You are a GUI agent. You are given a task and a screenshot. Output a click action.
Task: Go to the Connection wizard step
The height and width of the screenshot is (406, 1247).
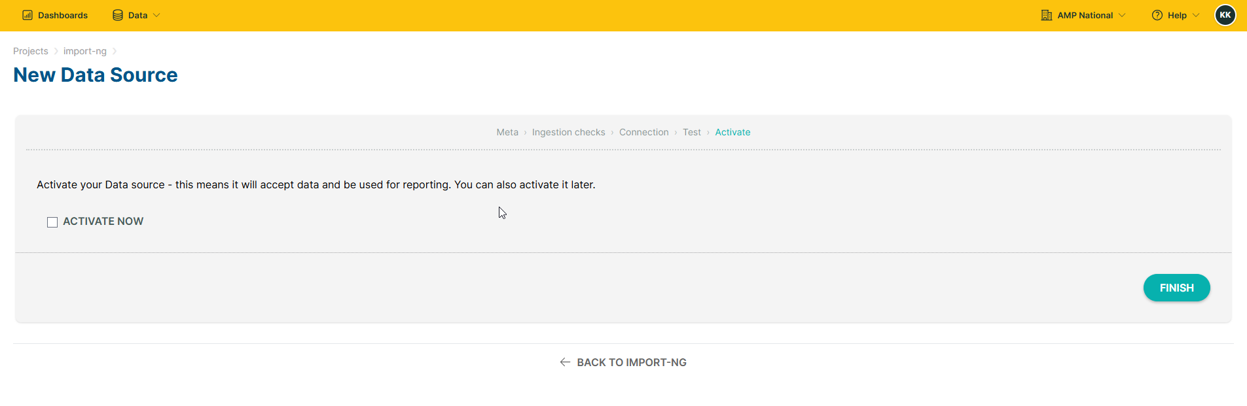tap(644, 132)
